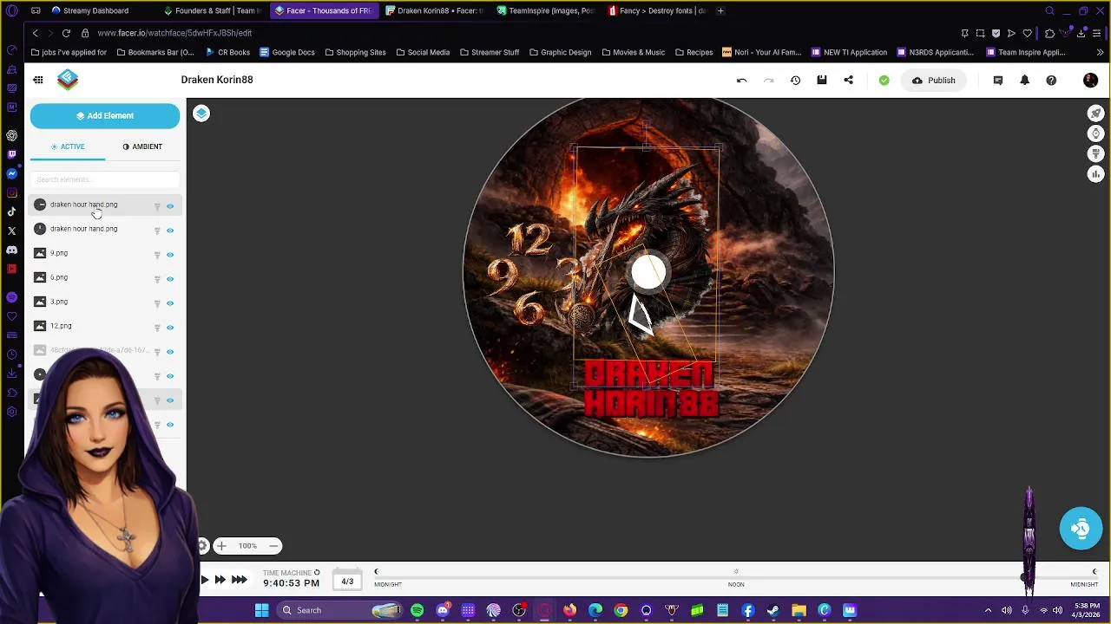Open the Graphic Design bookmarks folder
This screenshot has height=624, width=1111.
pos(560,52)
